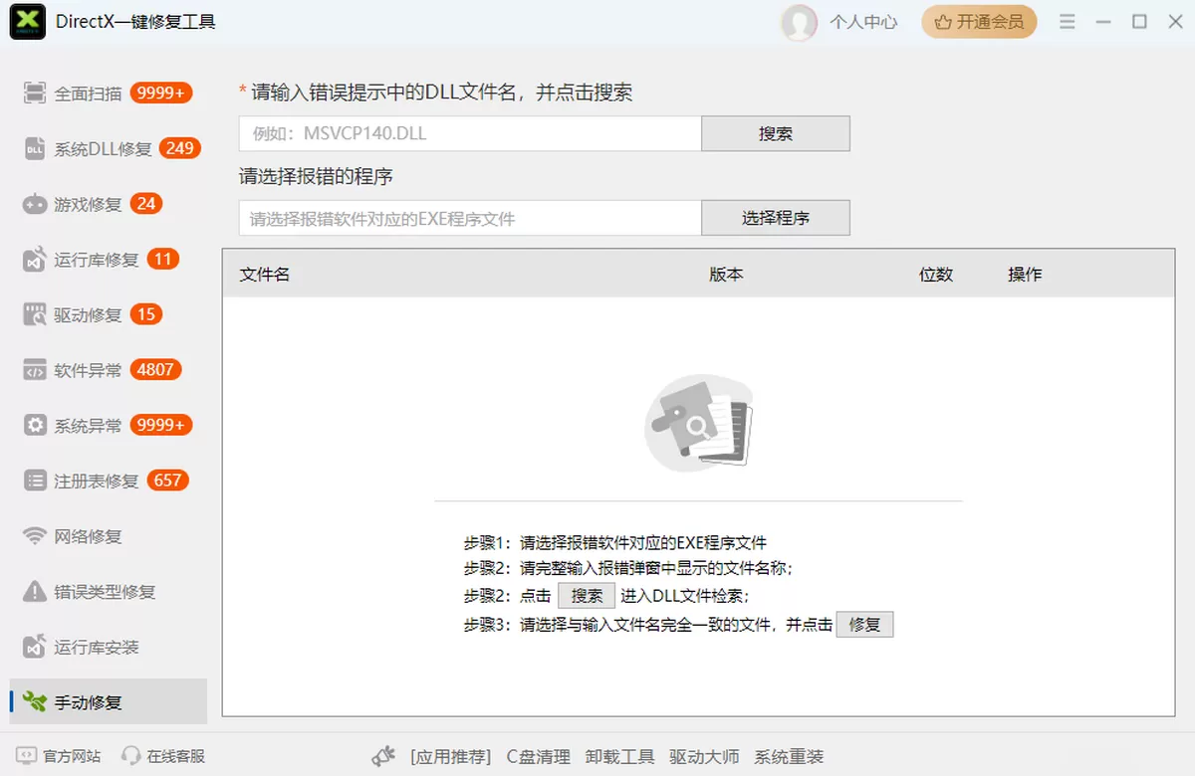
Task: Open the 驱动大师 link
Action: point(705,757)
